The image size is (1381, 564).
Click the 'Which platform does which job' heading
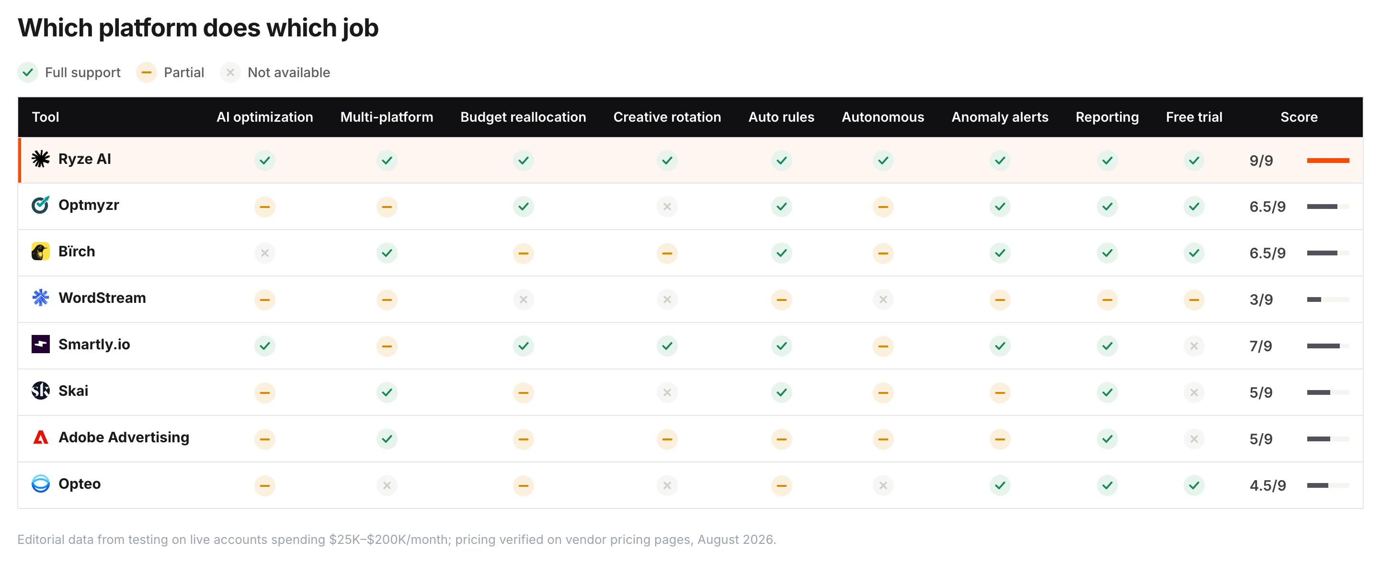pos(198,28)
